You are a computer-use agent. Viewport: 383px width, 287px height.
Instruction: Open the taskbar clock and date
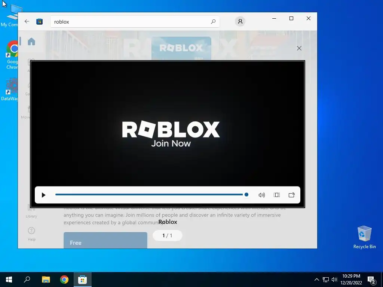tap(351, 280)
